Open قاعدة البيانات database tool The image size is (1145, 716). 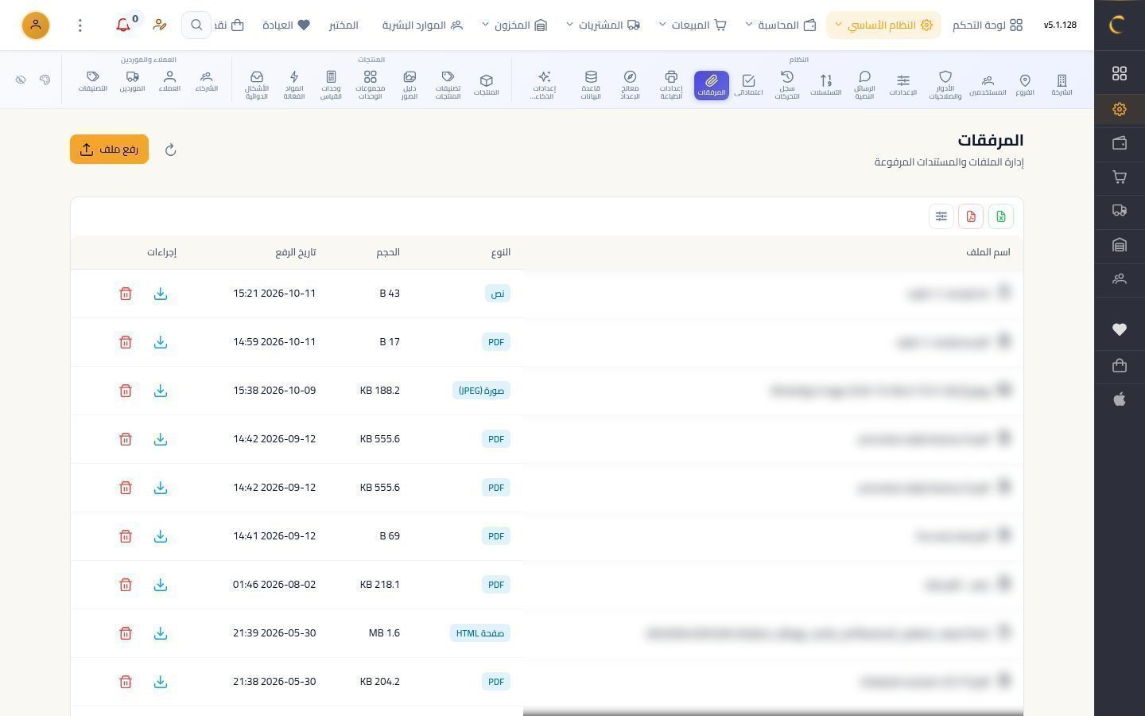pyautogui.click(x=591, y=85)
